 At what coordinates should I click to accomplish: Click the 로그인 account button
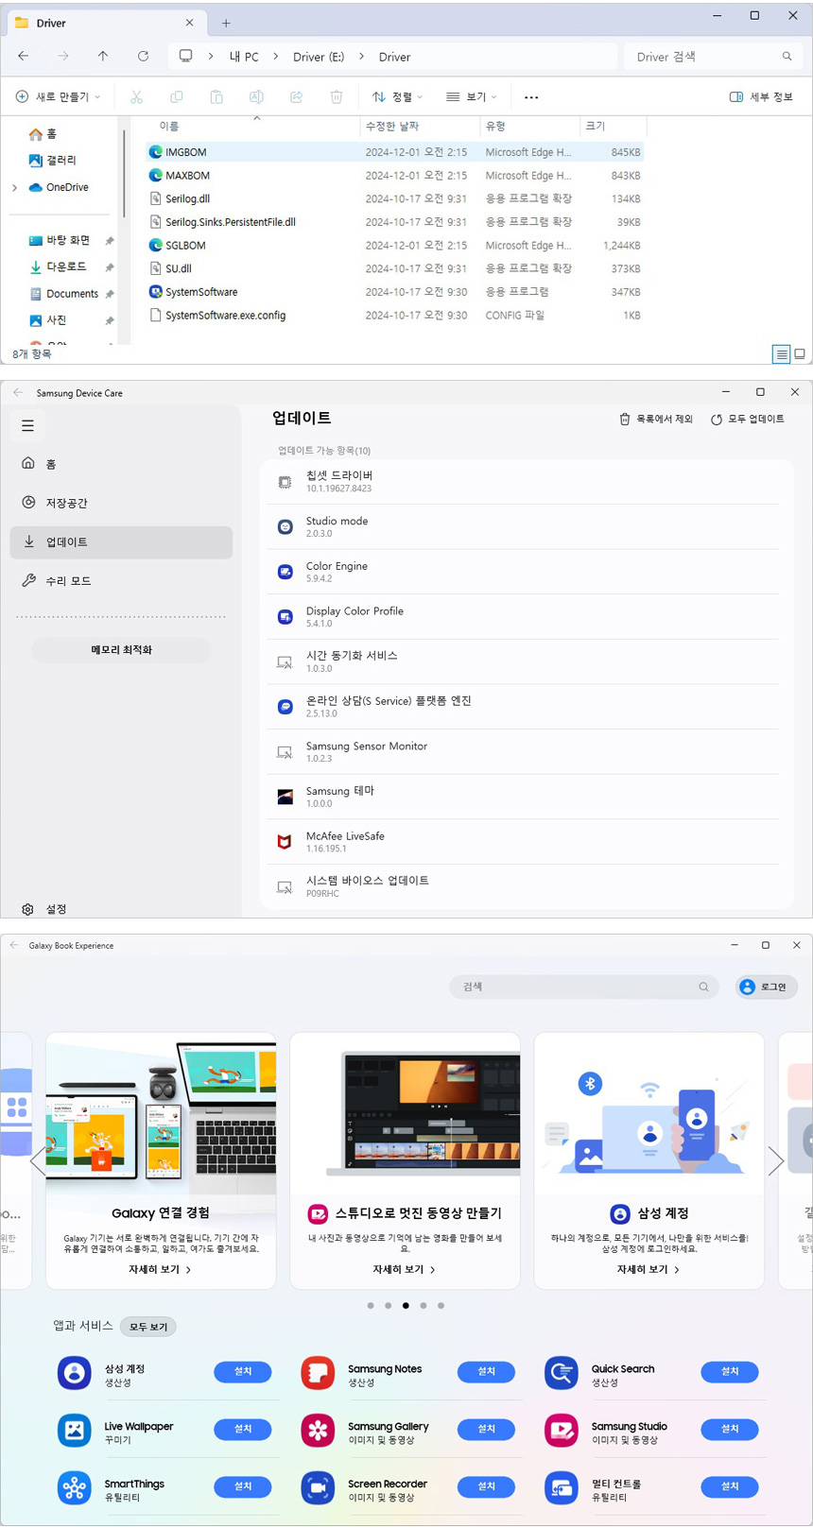pyautogui.click(x=766, y=987)
